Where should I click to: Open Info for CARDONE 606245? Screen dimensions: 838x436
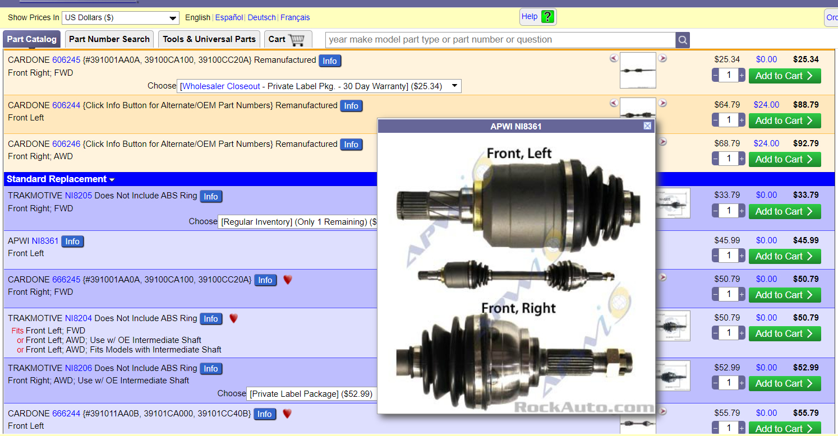click(x=330, y=61)
